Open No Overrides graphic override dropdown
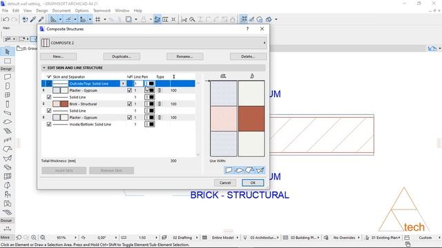This screenshot has width=442, height=248. (358, 238)
